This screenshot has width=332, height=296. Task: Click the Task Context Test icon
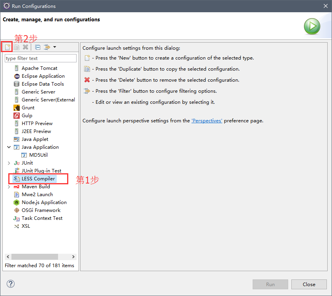17,218
